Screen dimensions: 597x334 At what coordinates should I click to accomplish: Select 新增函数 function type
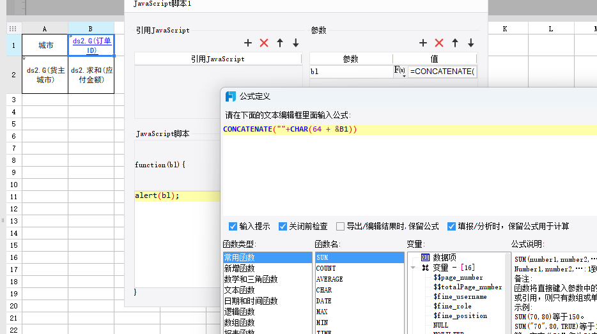click(267, 269)
